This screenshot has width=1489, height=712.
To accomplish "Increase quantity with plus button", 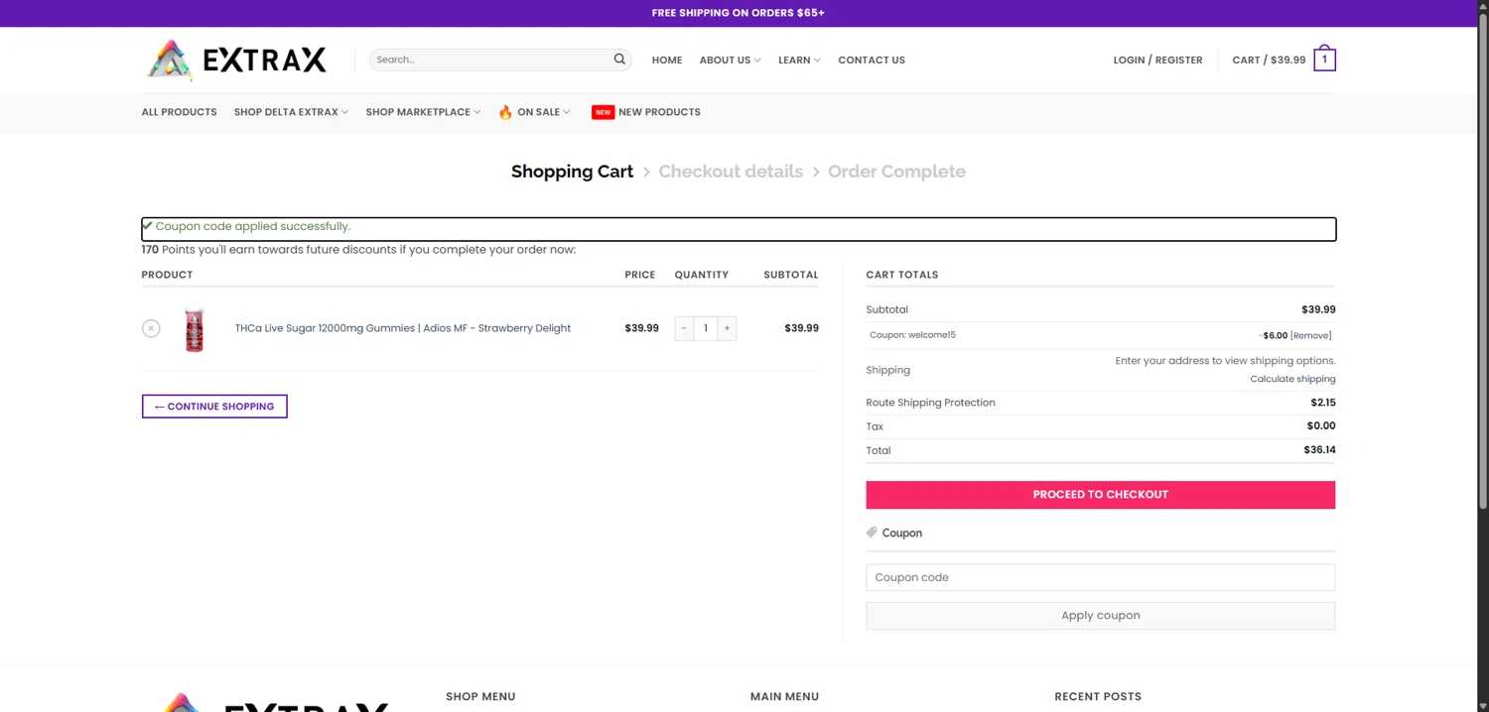I will 727,328.
